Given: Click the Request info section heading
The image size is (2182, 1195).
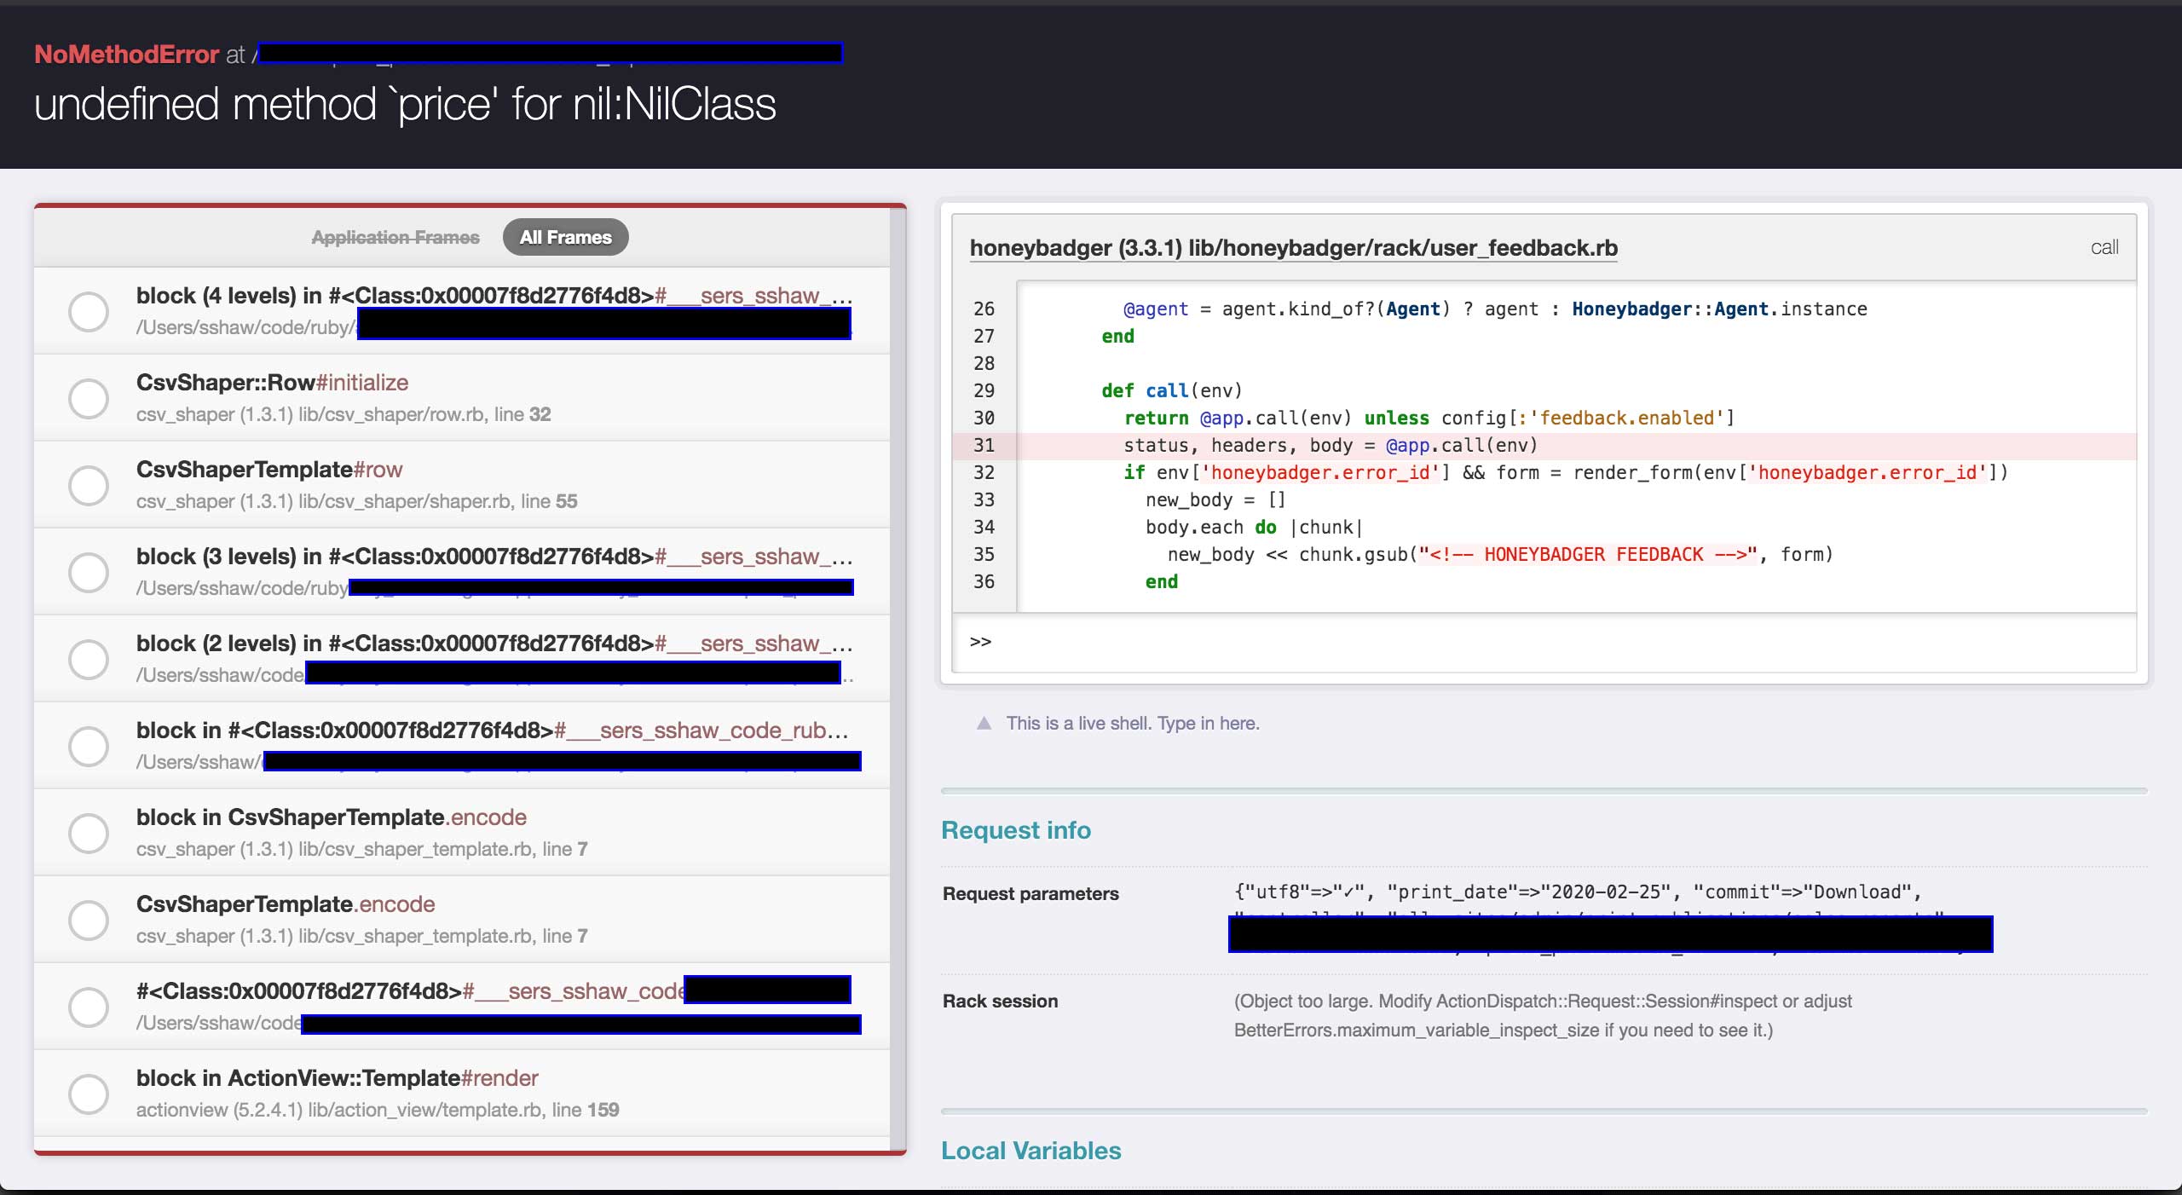Looking at the screenshot, I should click(1016, 829).
